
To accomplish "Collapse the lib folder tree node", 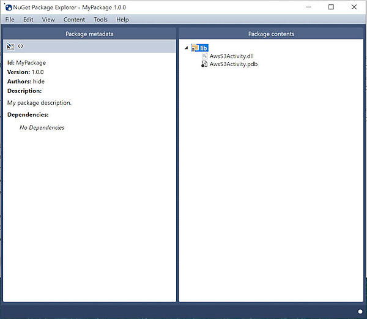I will pos(187,48).
